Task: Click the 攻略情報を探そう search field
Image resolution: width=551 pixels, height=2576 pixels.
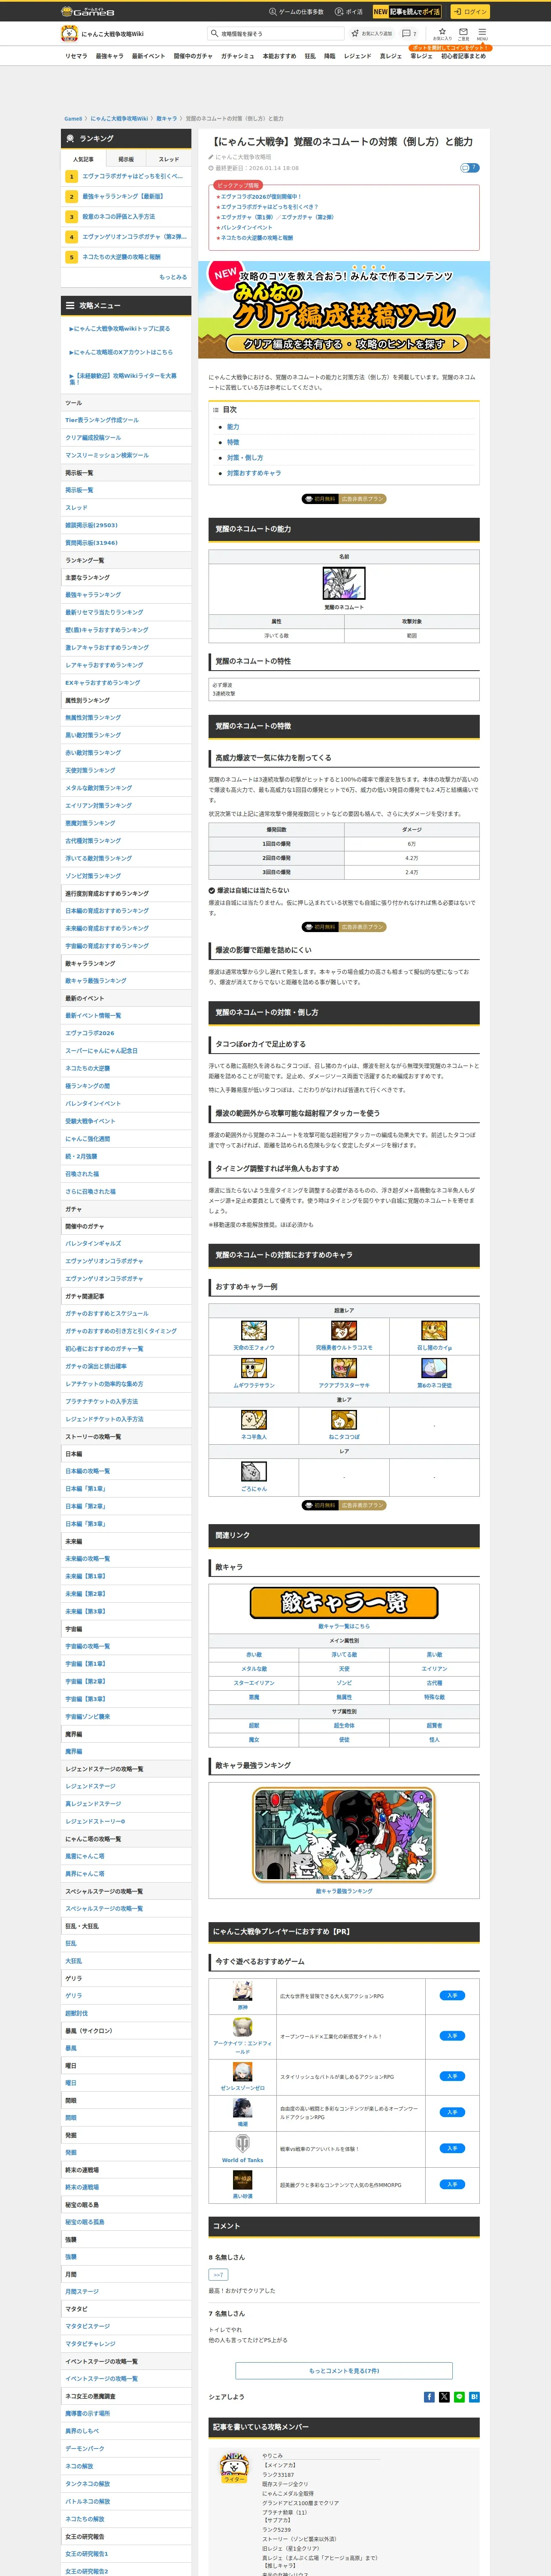Action: click(x=276, y=33)
